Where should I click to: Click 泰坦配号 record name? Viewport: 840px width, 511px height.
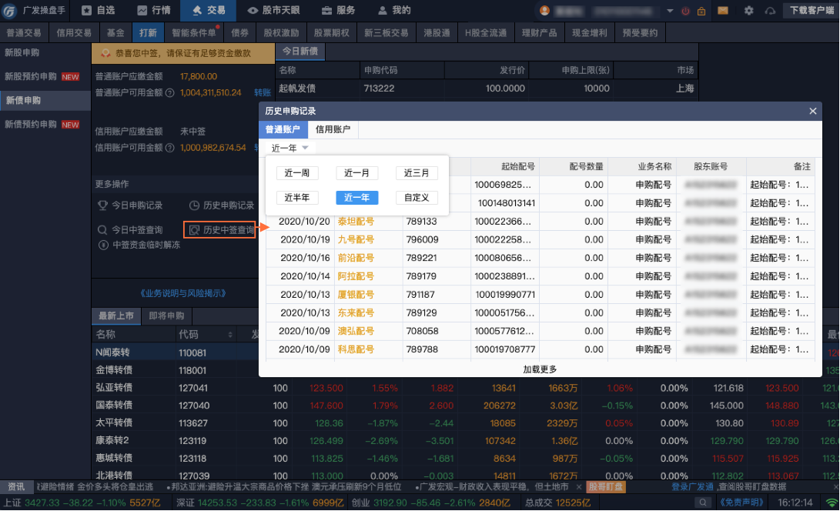(x=356, y=221)
